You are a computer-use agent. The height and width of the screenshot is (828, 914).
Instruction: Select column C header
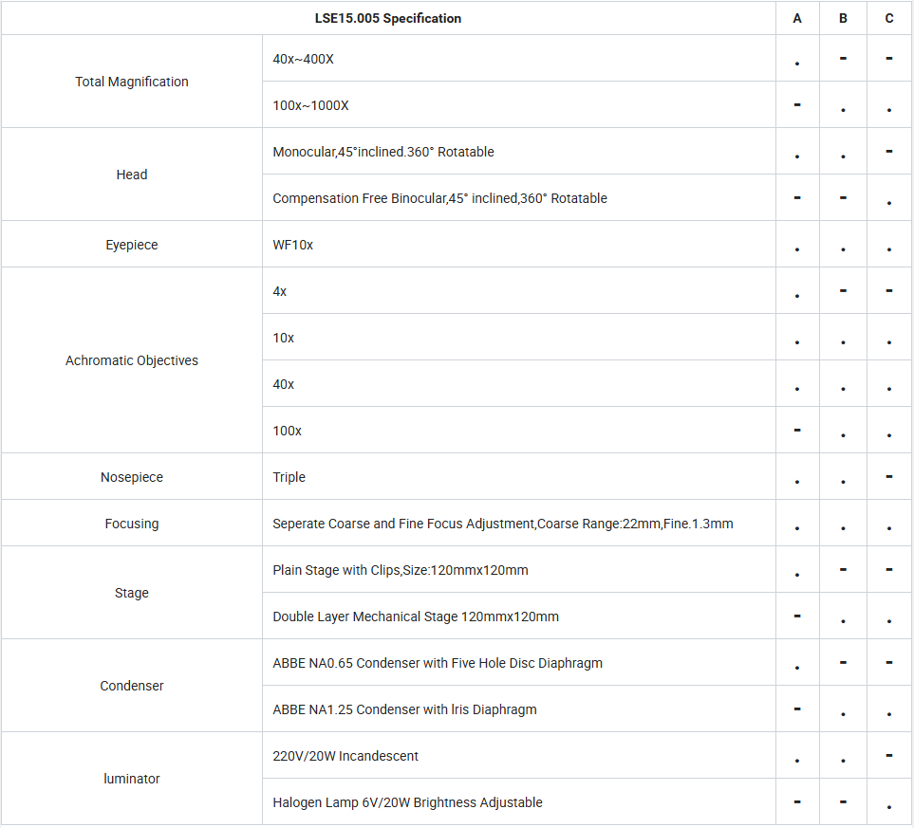click(889, 18)
